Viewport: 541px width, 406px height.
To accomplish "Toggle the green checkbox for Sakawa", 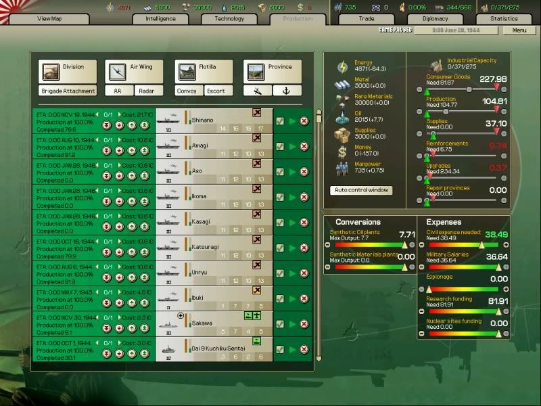I will point(280,325).
